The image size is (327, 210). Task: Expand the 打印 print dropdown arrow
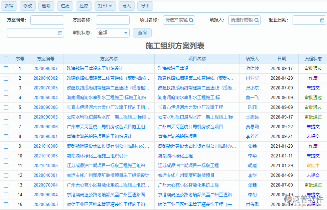click(x=111, y=6)
